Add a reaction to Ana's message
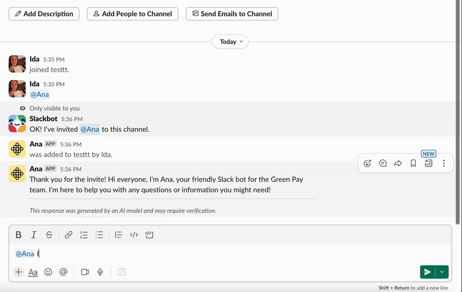The height and width of the screenshot is (292, 462). pyautogui.click(x=367, y=163)
